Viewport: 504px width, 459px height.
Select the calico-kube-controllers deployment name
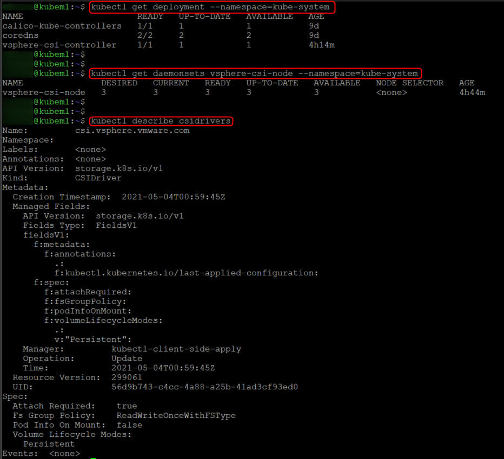62,26
